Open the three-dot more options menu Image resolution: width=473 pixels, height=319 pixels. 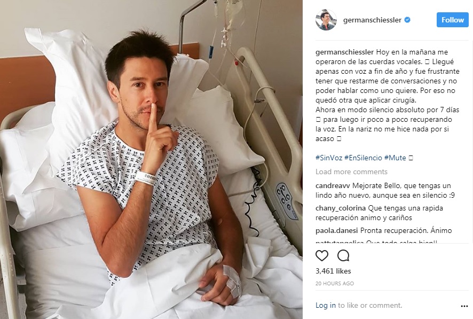[x=464, y=306]
